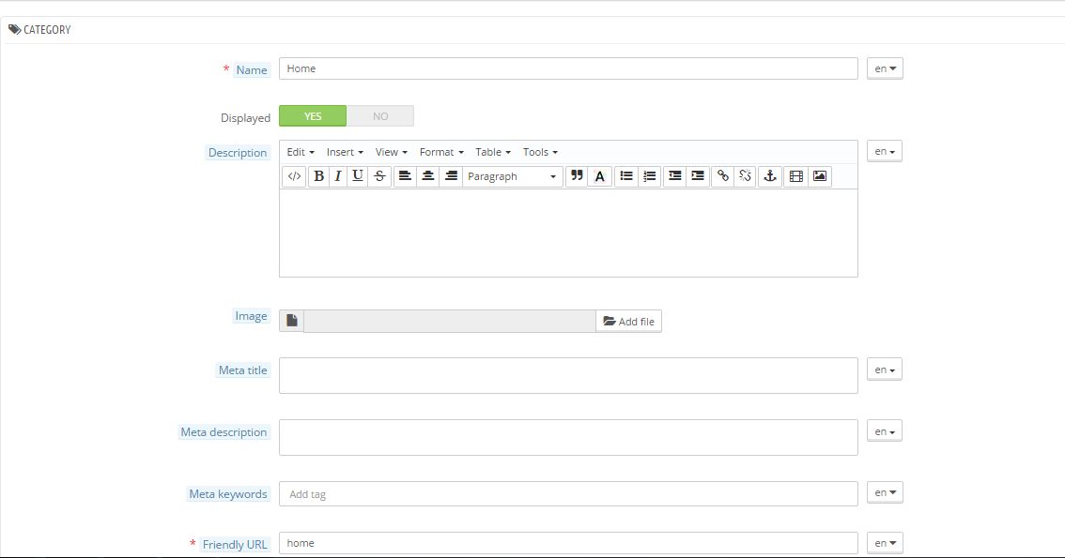Click the Description label

[x=238, y=153]
